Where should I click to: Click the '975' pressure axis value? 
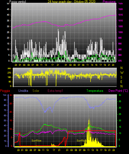[x=120, y=61]
